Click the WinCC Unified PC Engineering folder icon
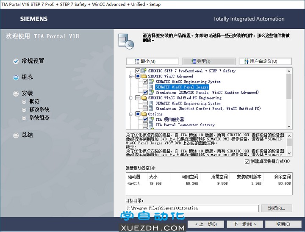The width and height of the screenshot is (305, 232). click(x=144, y=98)
